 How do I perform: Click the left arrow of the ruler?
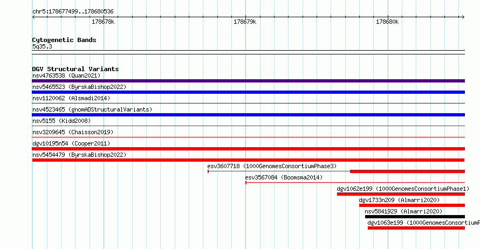pyautogui.click(x=33, y=17)
